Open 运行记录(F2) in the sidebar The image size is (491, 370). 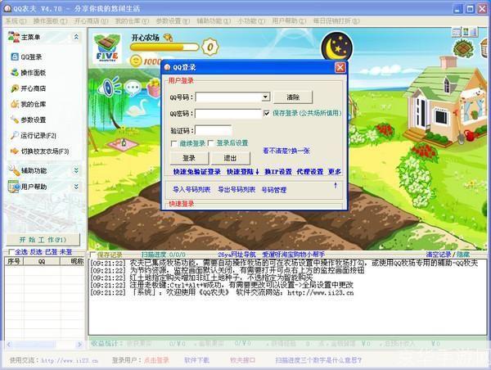coord(34,135)
